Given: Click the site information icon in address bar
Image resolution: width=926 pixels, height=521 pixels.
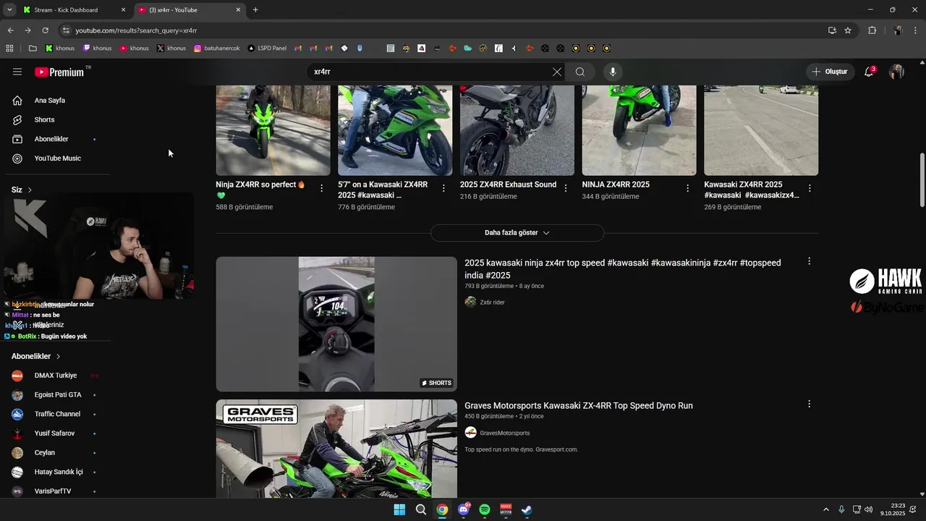Looking at the screenshot, I should pos(66,30).
